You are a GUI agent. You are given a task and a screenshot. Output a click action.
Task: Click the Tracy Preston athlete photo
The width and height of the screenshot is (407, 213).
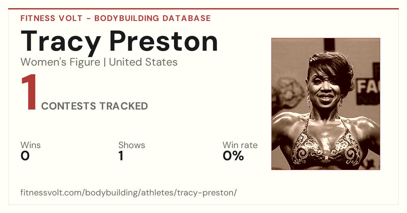pos(326,104)
